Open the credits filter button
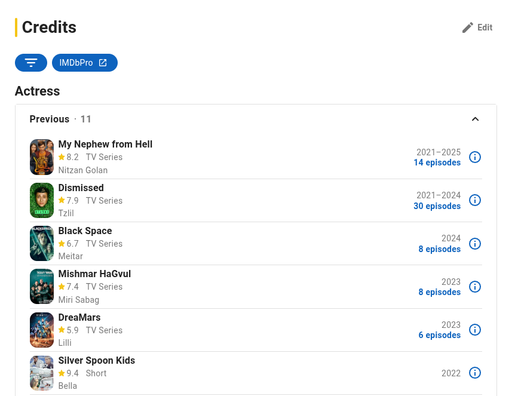The height and width of the screenshot is (396, 518). pos(31,63)
